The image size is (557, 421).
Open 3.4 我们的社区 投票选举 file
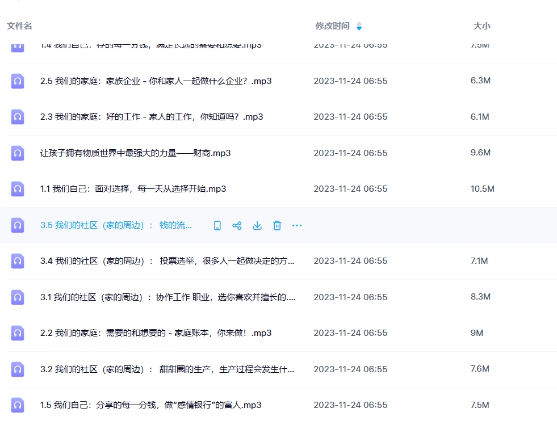click(x=167, y=261)
